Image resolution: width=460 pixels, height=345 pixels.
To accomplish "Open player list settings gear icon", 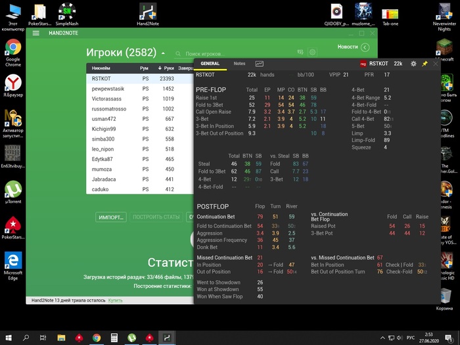I will (x=312, y=52).
